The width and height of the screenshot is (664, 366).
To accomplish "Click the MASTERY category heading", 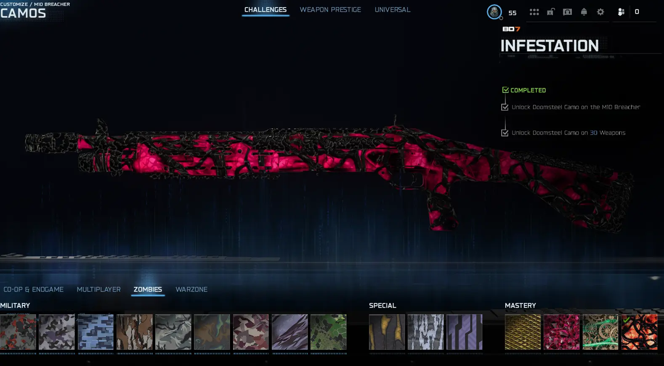I will (521, 305).
